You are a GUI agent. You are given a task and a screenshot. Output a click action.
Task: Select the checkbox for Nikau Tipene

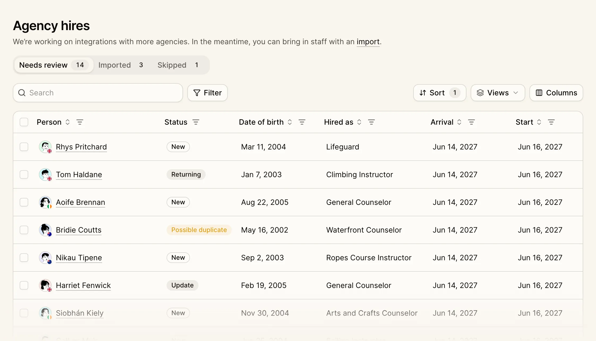24,258
